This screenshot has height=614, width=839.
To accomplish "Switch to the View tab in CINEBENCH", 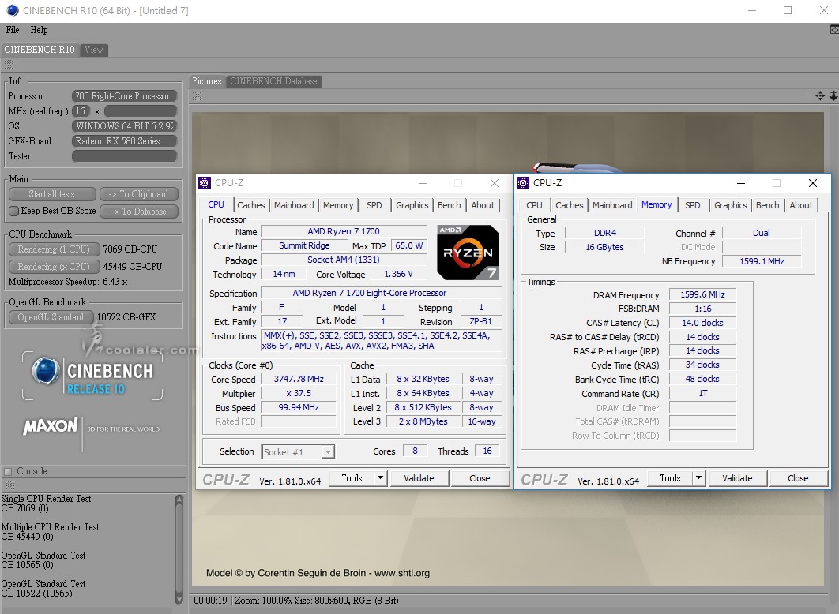I will click(94, 50).
